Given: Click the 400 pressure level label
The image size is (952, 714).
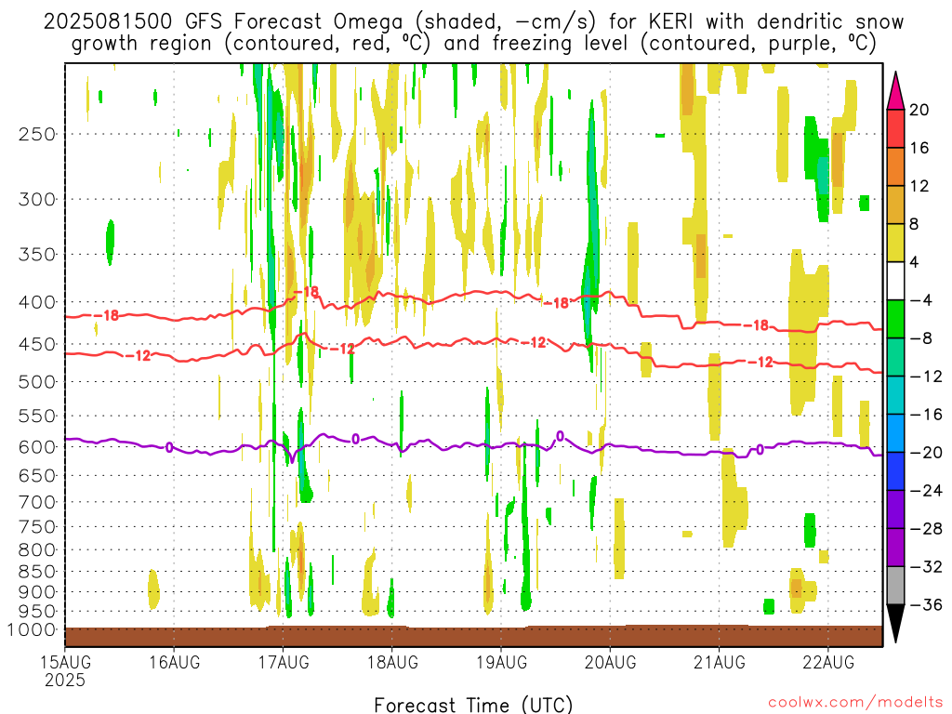Looking at the screenshot, I should pyautogui.click(x=37, y=302).
